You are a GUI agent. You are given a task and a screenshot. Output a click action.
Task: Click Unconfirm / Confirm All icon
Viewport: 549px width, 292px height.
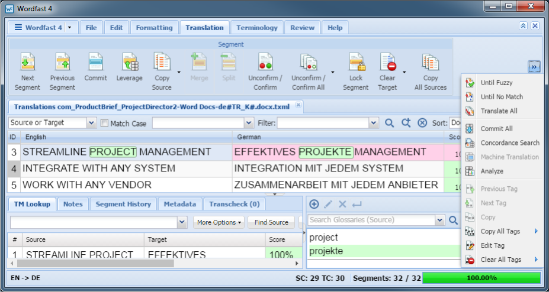click(309, 62)
